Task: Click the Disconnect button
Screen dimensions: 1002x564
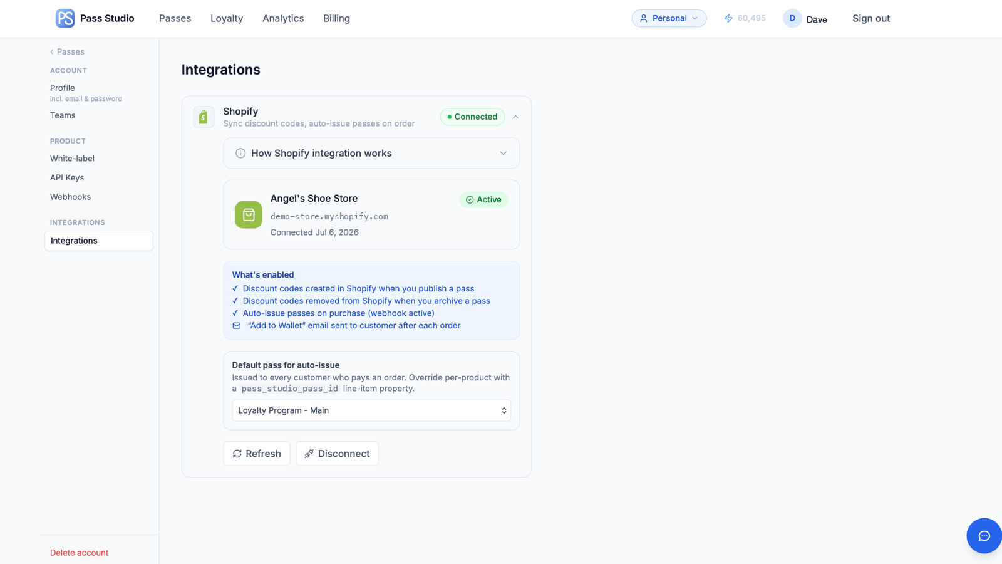Action: point(337,454)
